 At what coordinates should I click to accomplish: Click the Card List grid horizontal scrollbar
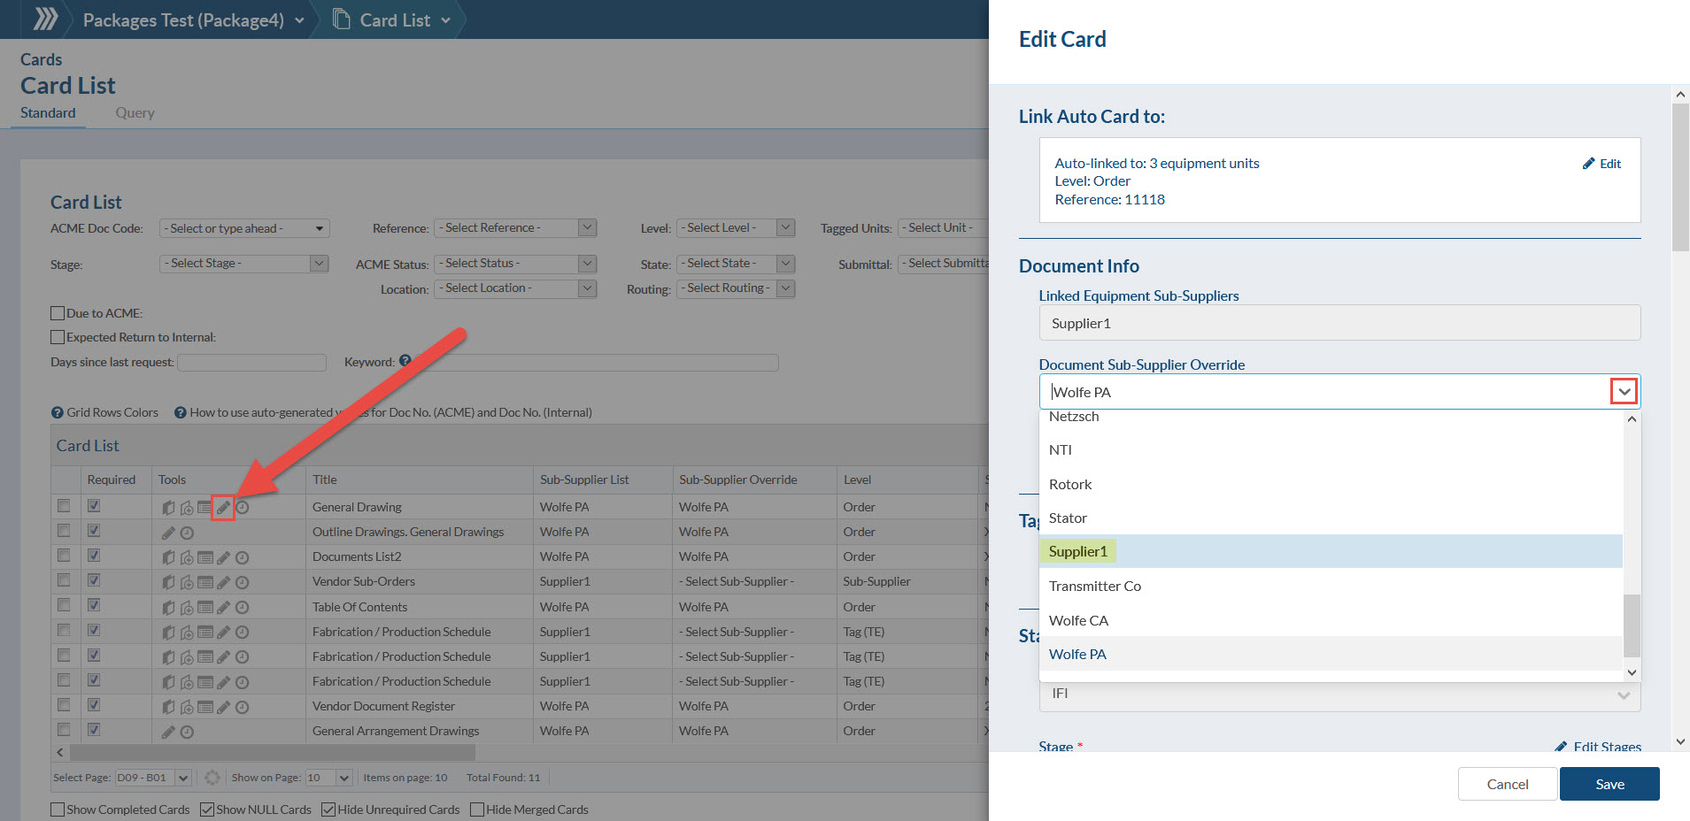pos(273,752)
